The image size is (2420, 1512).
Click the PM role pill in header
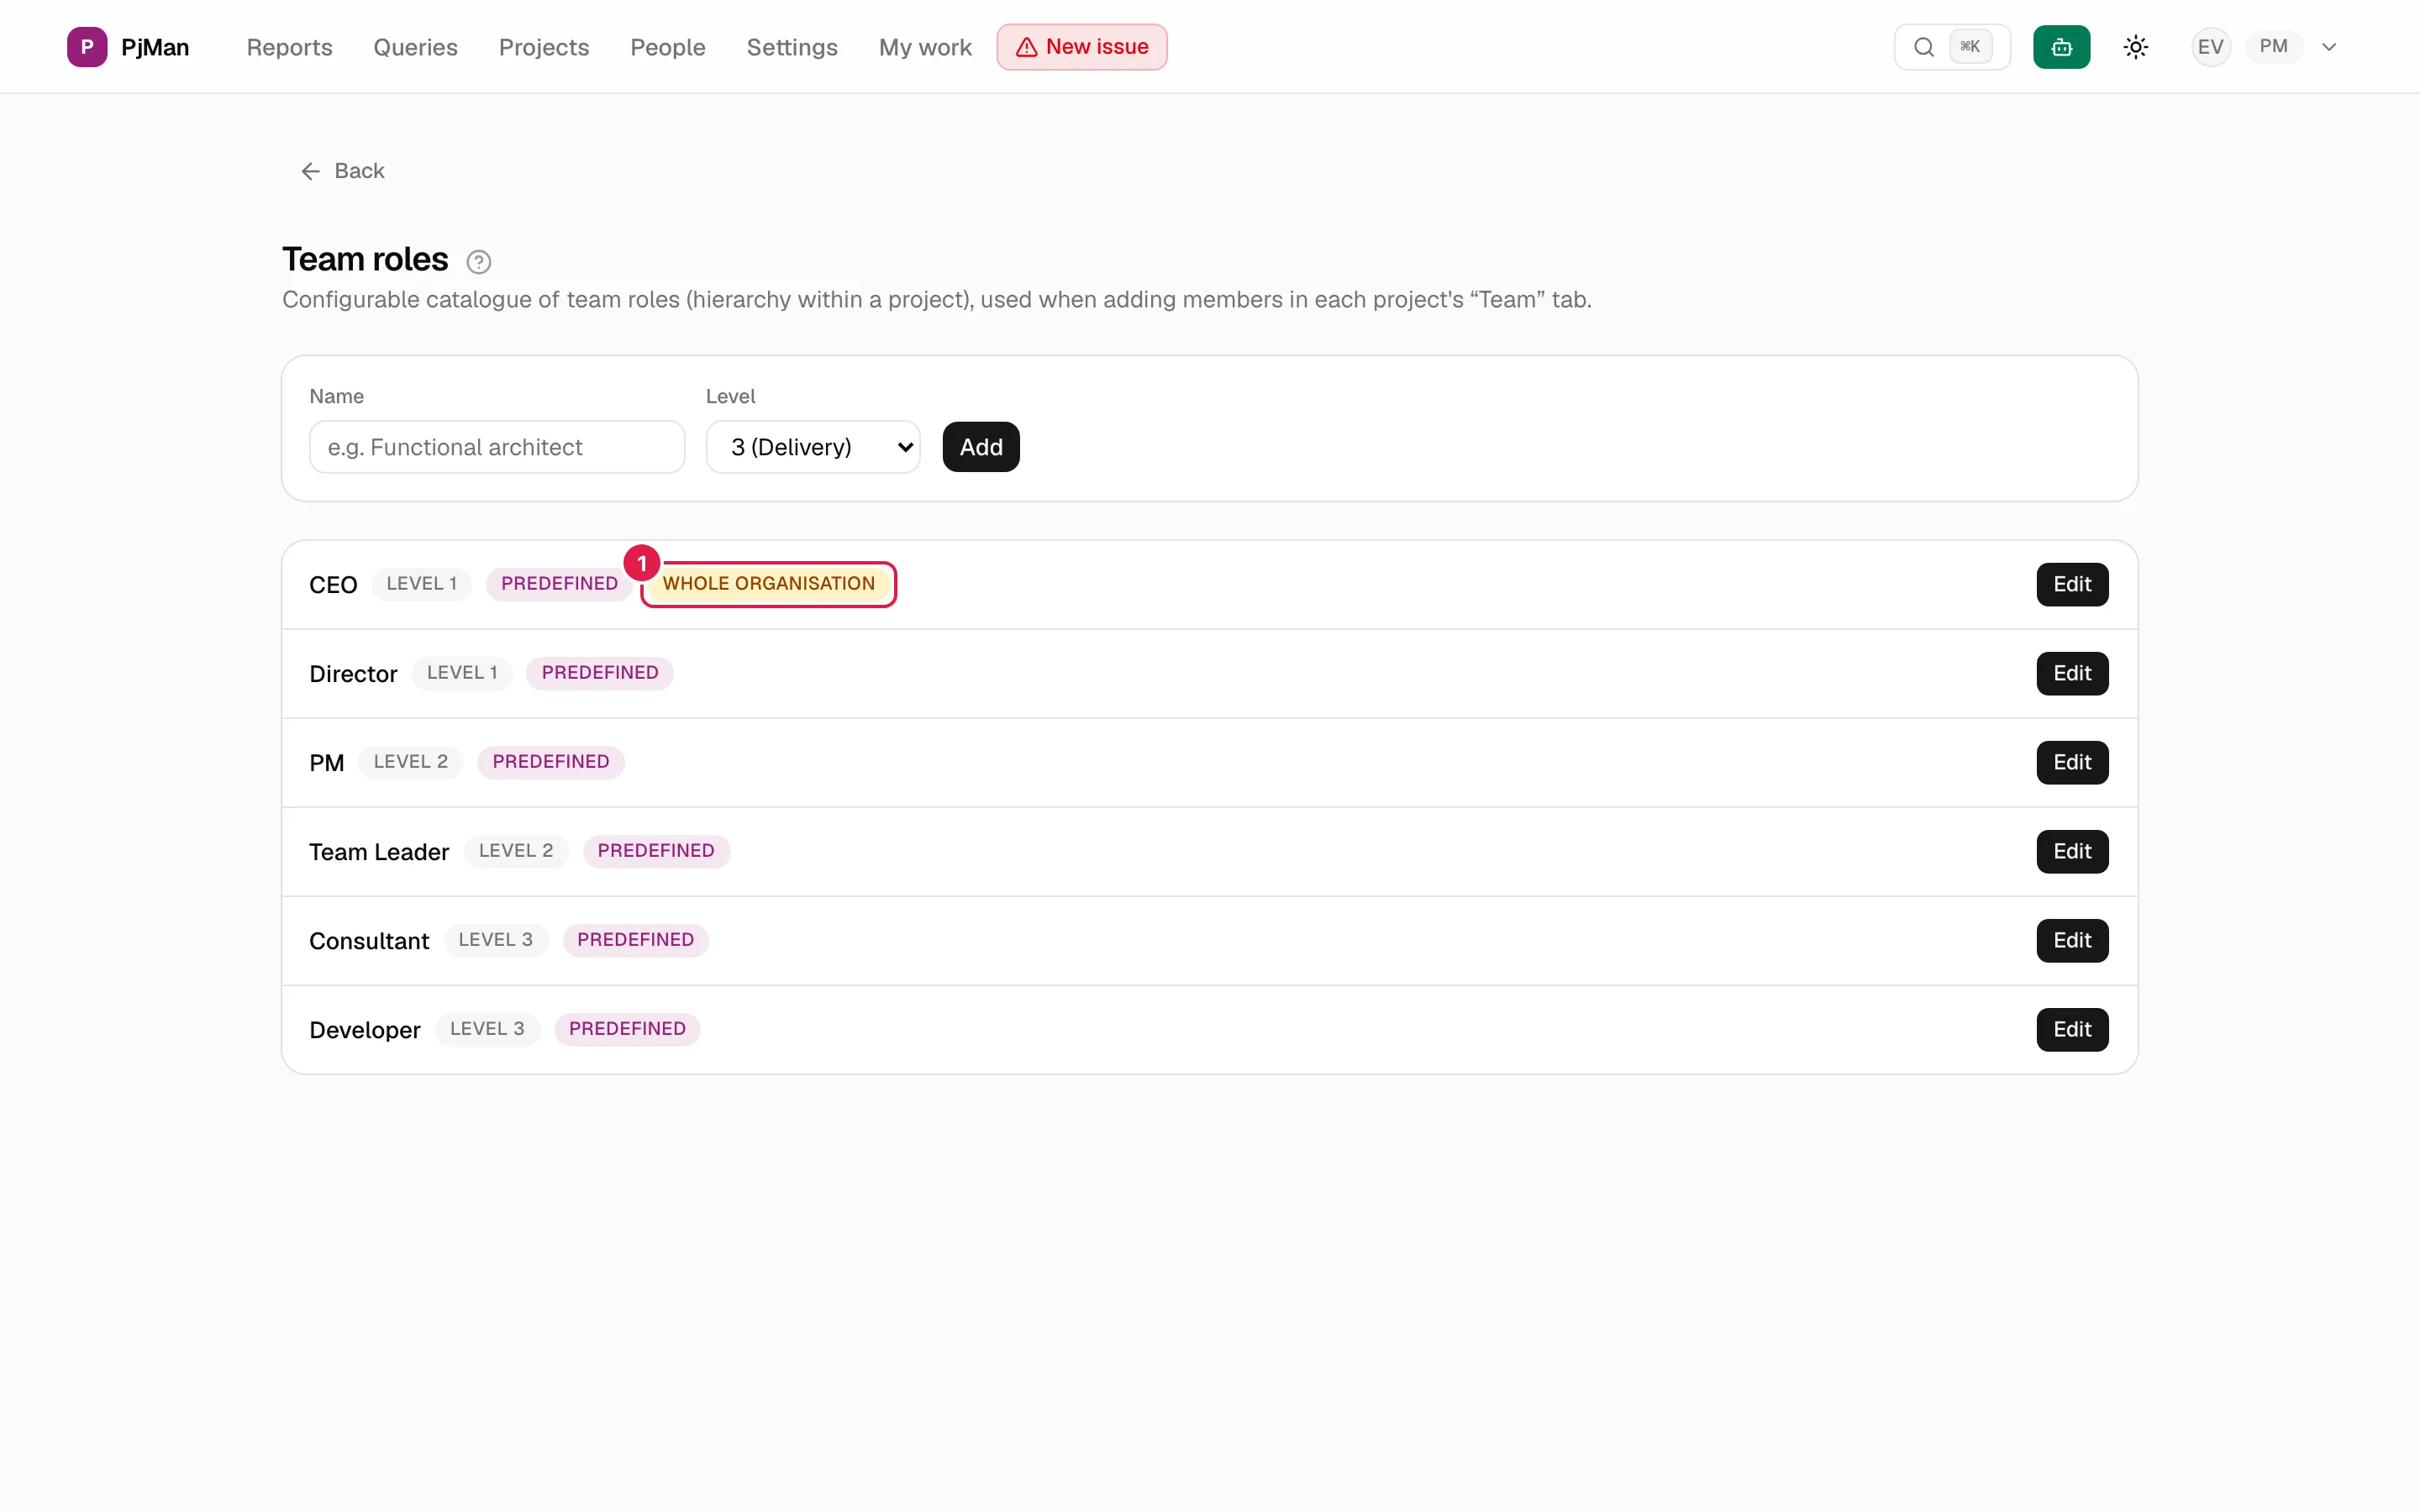tap(2273, 47)
